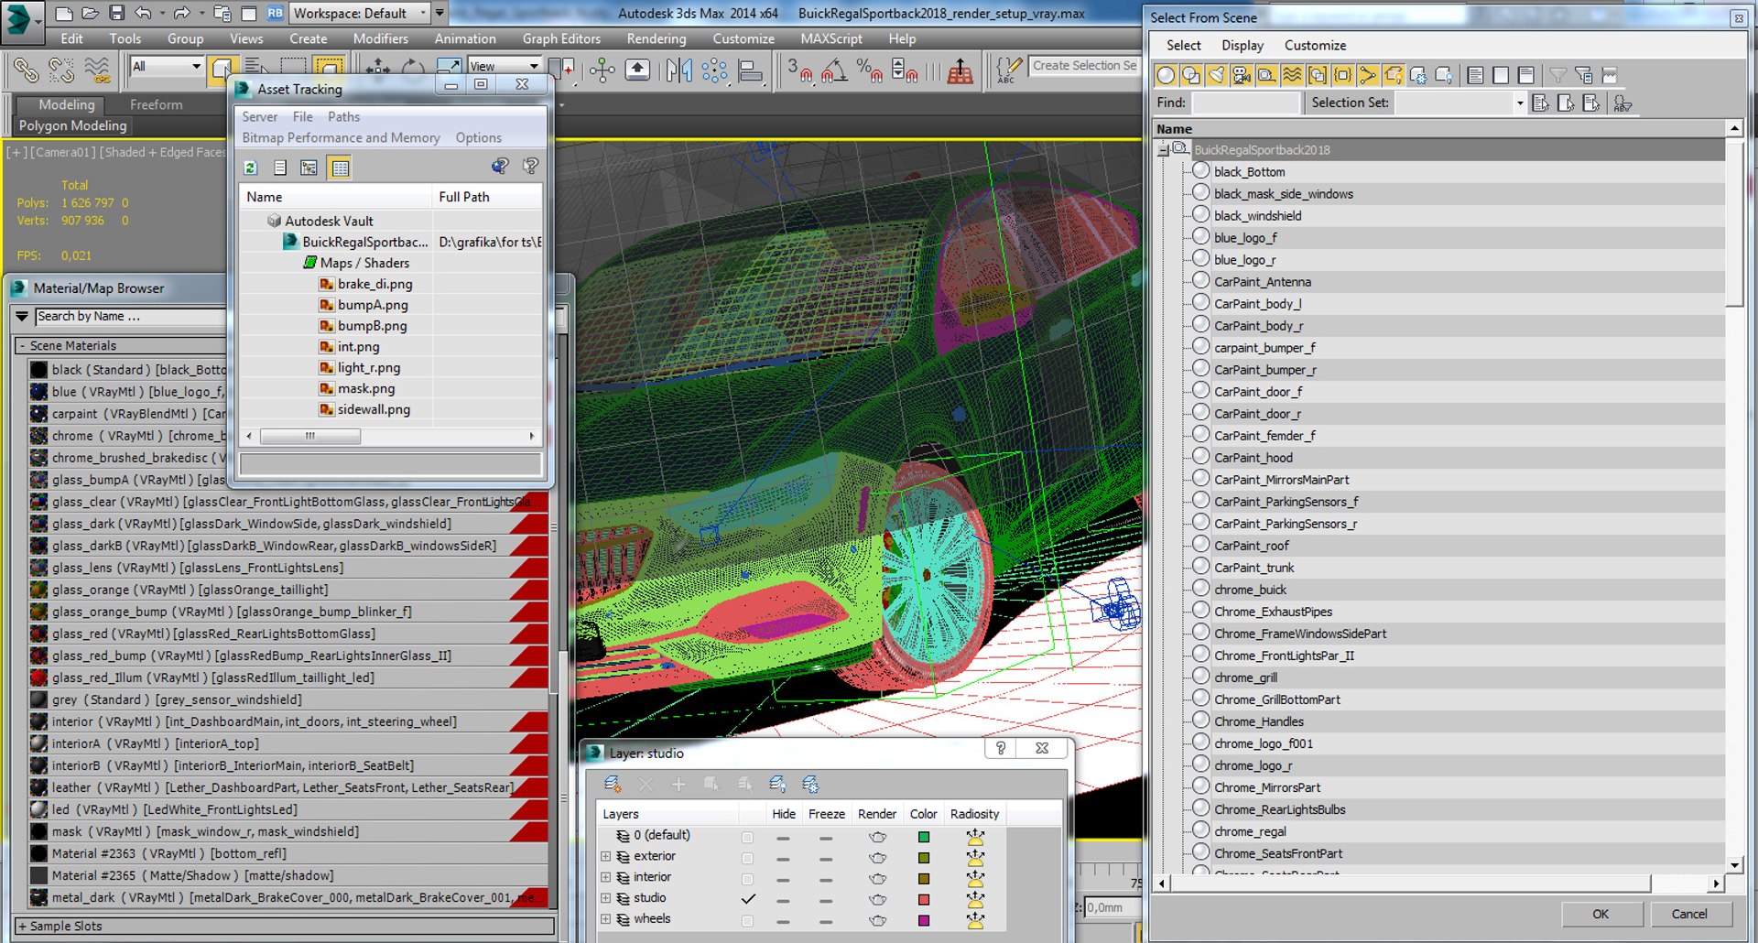The height and width of the screenshot is (943, 1758).
Task: Expand the interior layer tree node
Action: (605, 878)
